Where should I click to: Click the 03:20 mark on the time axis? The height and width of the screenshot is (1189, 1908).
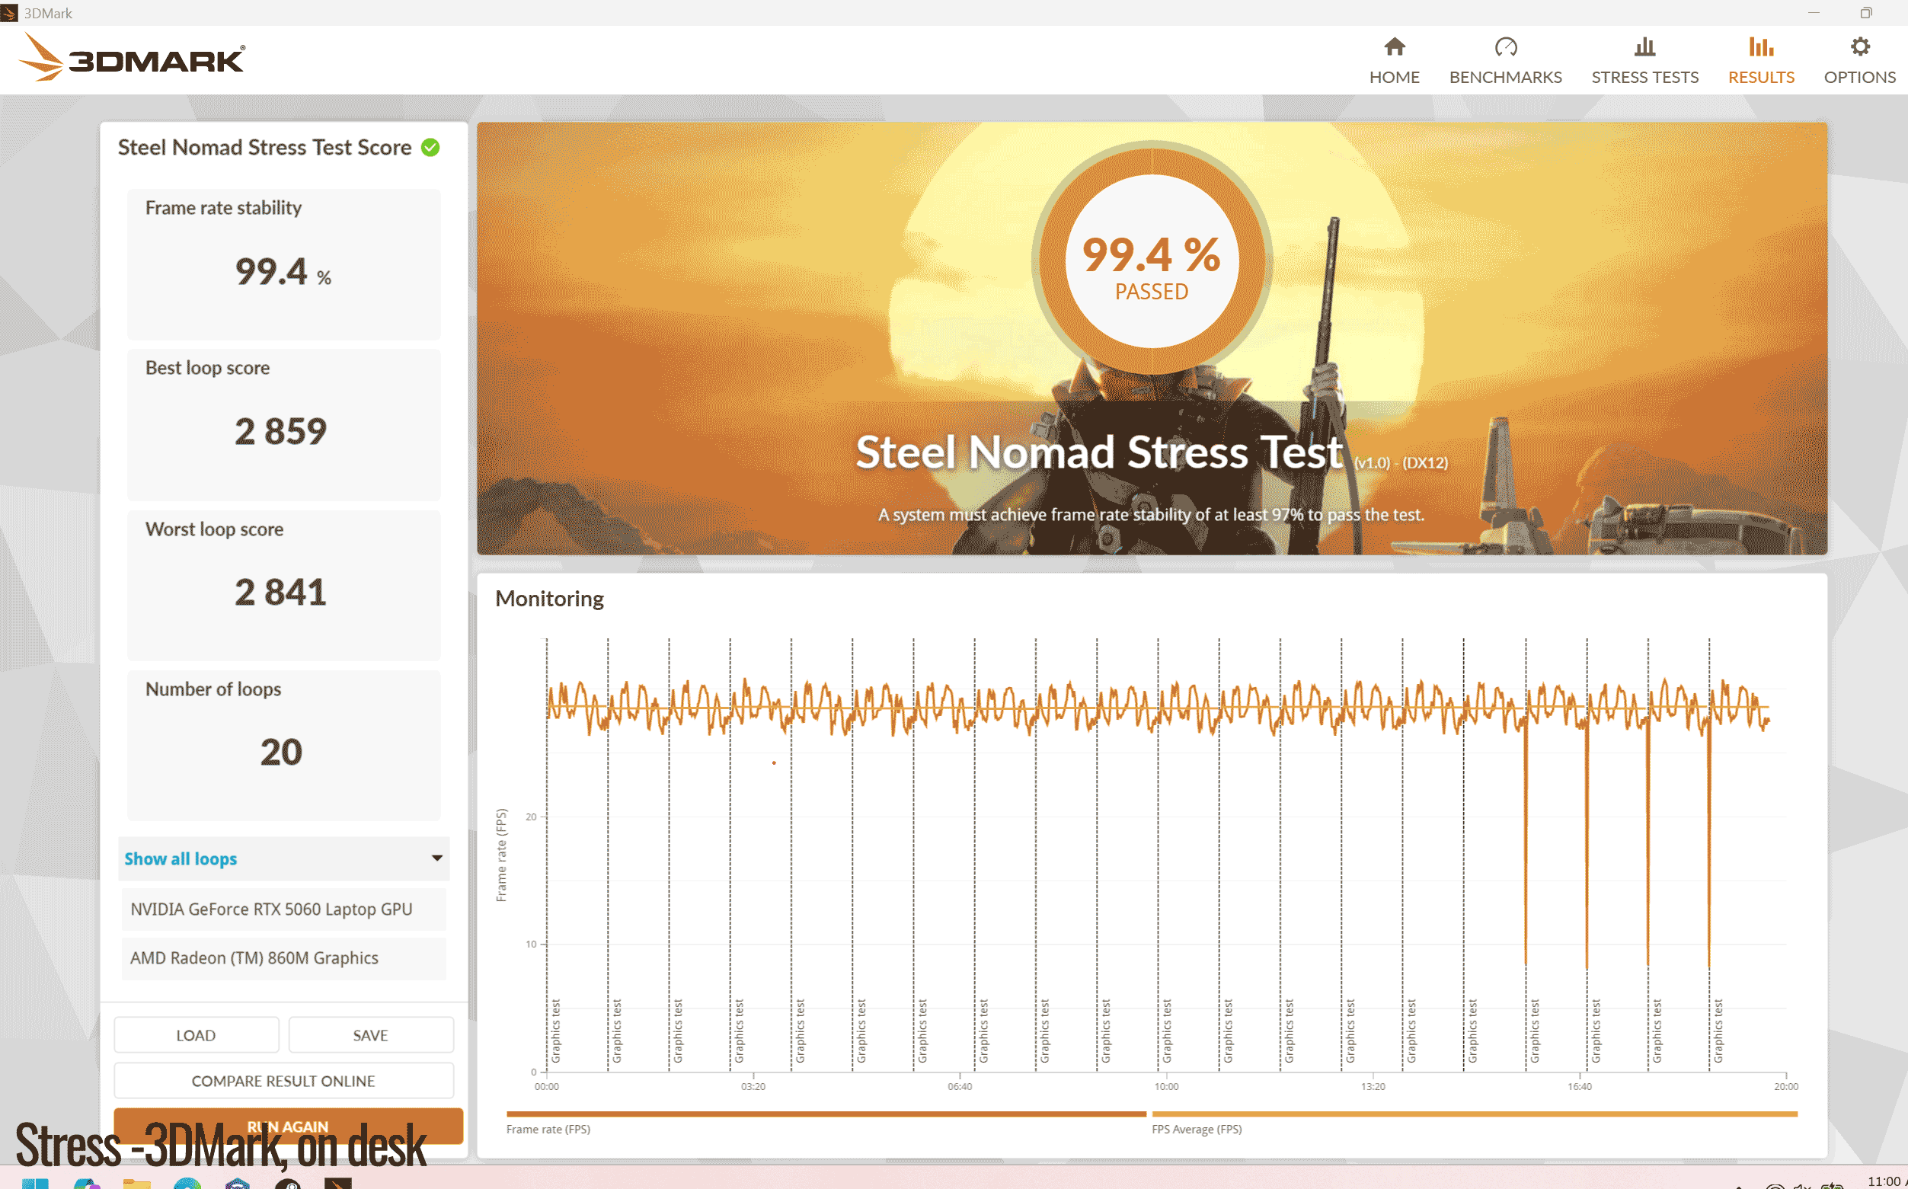tap(753, 1086)
